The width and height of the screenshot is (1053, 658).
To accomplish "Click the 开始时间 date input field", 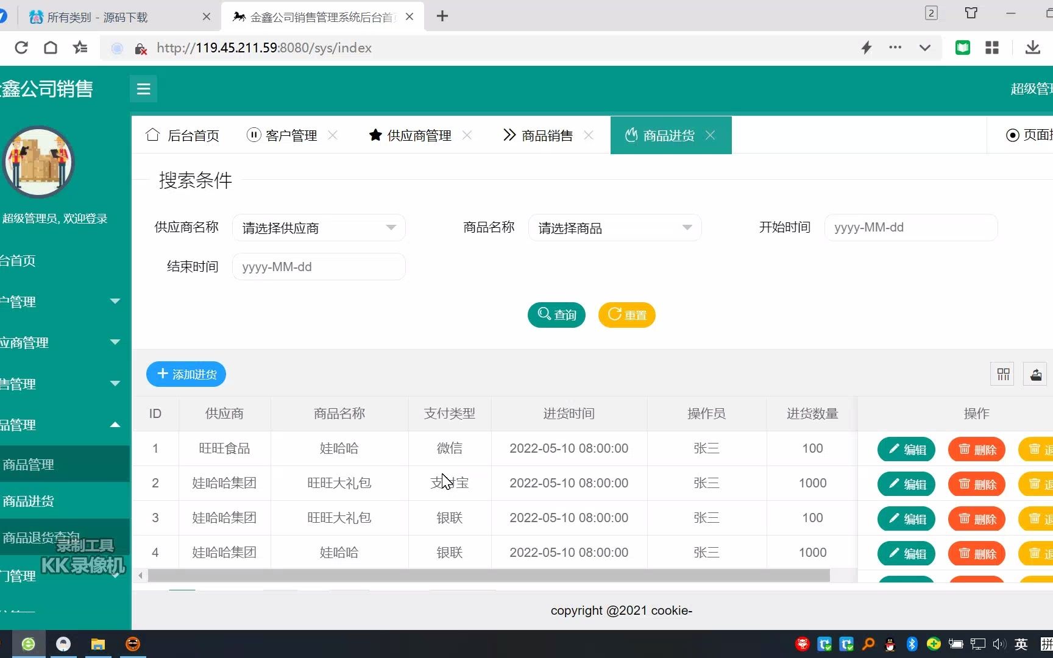I will (911, 227).
